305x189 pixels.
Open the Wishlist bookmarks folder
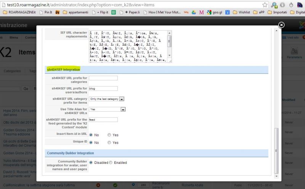[241, 12]
